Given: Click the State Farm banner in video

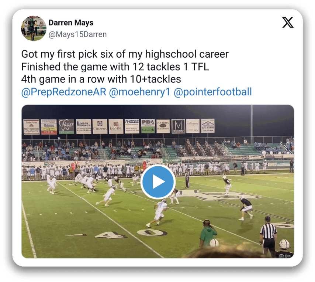Looking at the screenshot, I should [x=31, y=127].
